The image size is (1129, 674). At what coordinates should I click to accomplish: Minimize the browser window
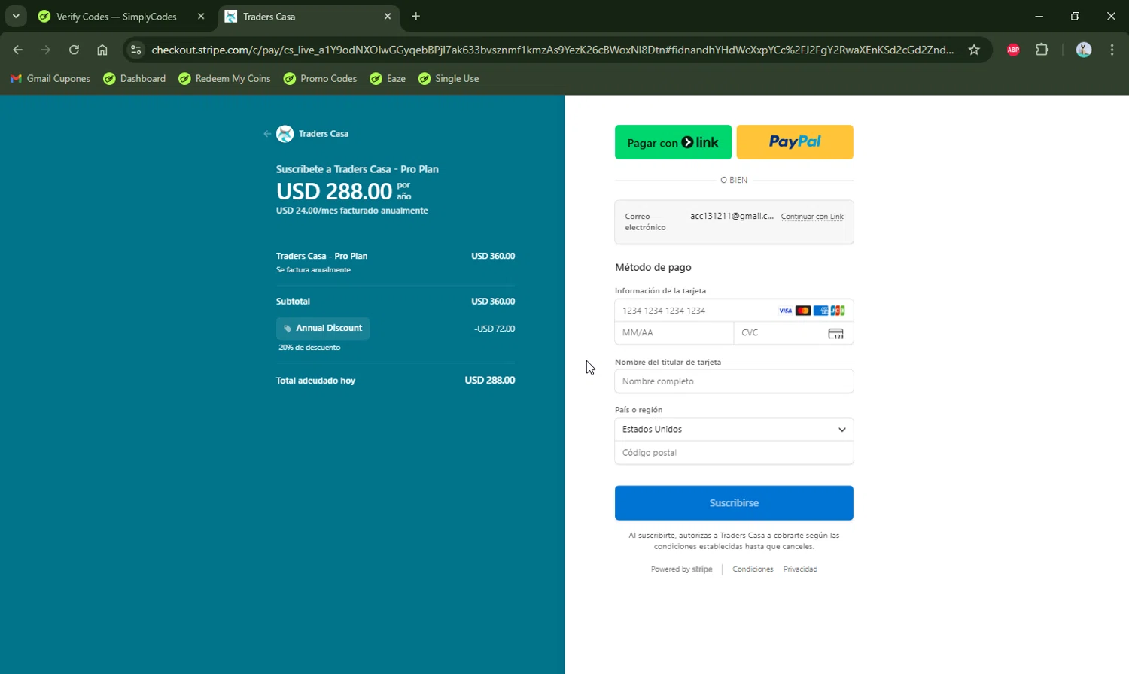[x=1039, y=16]
